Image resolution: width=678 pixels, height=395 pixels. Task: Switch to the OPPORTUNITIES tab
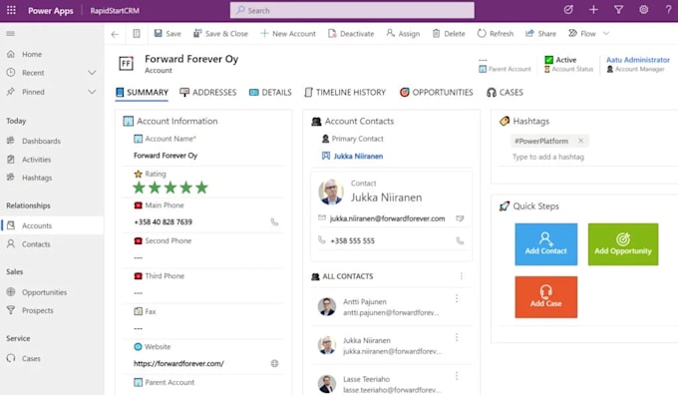click(437, 92)
